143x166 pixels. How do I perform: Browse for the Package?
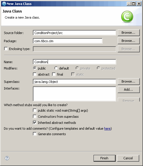128,41
